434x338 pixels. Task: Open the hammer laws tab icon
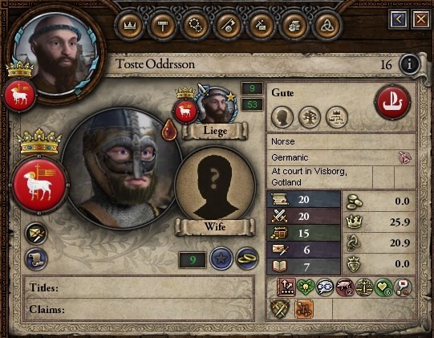163,26
